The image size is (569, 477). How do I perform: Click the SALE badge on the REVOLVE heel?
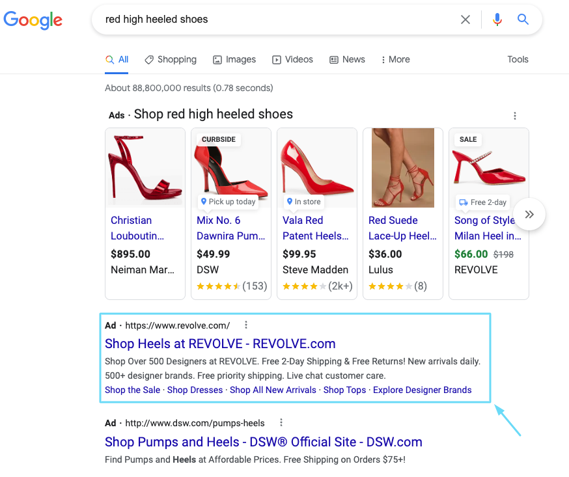(468, 140)
